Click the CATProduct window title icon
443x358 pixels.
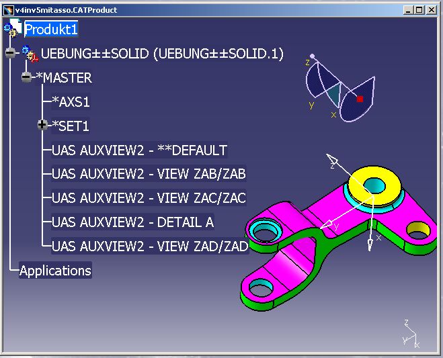(x=8, y=11)
